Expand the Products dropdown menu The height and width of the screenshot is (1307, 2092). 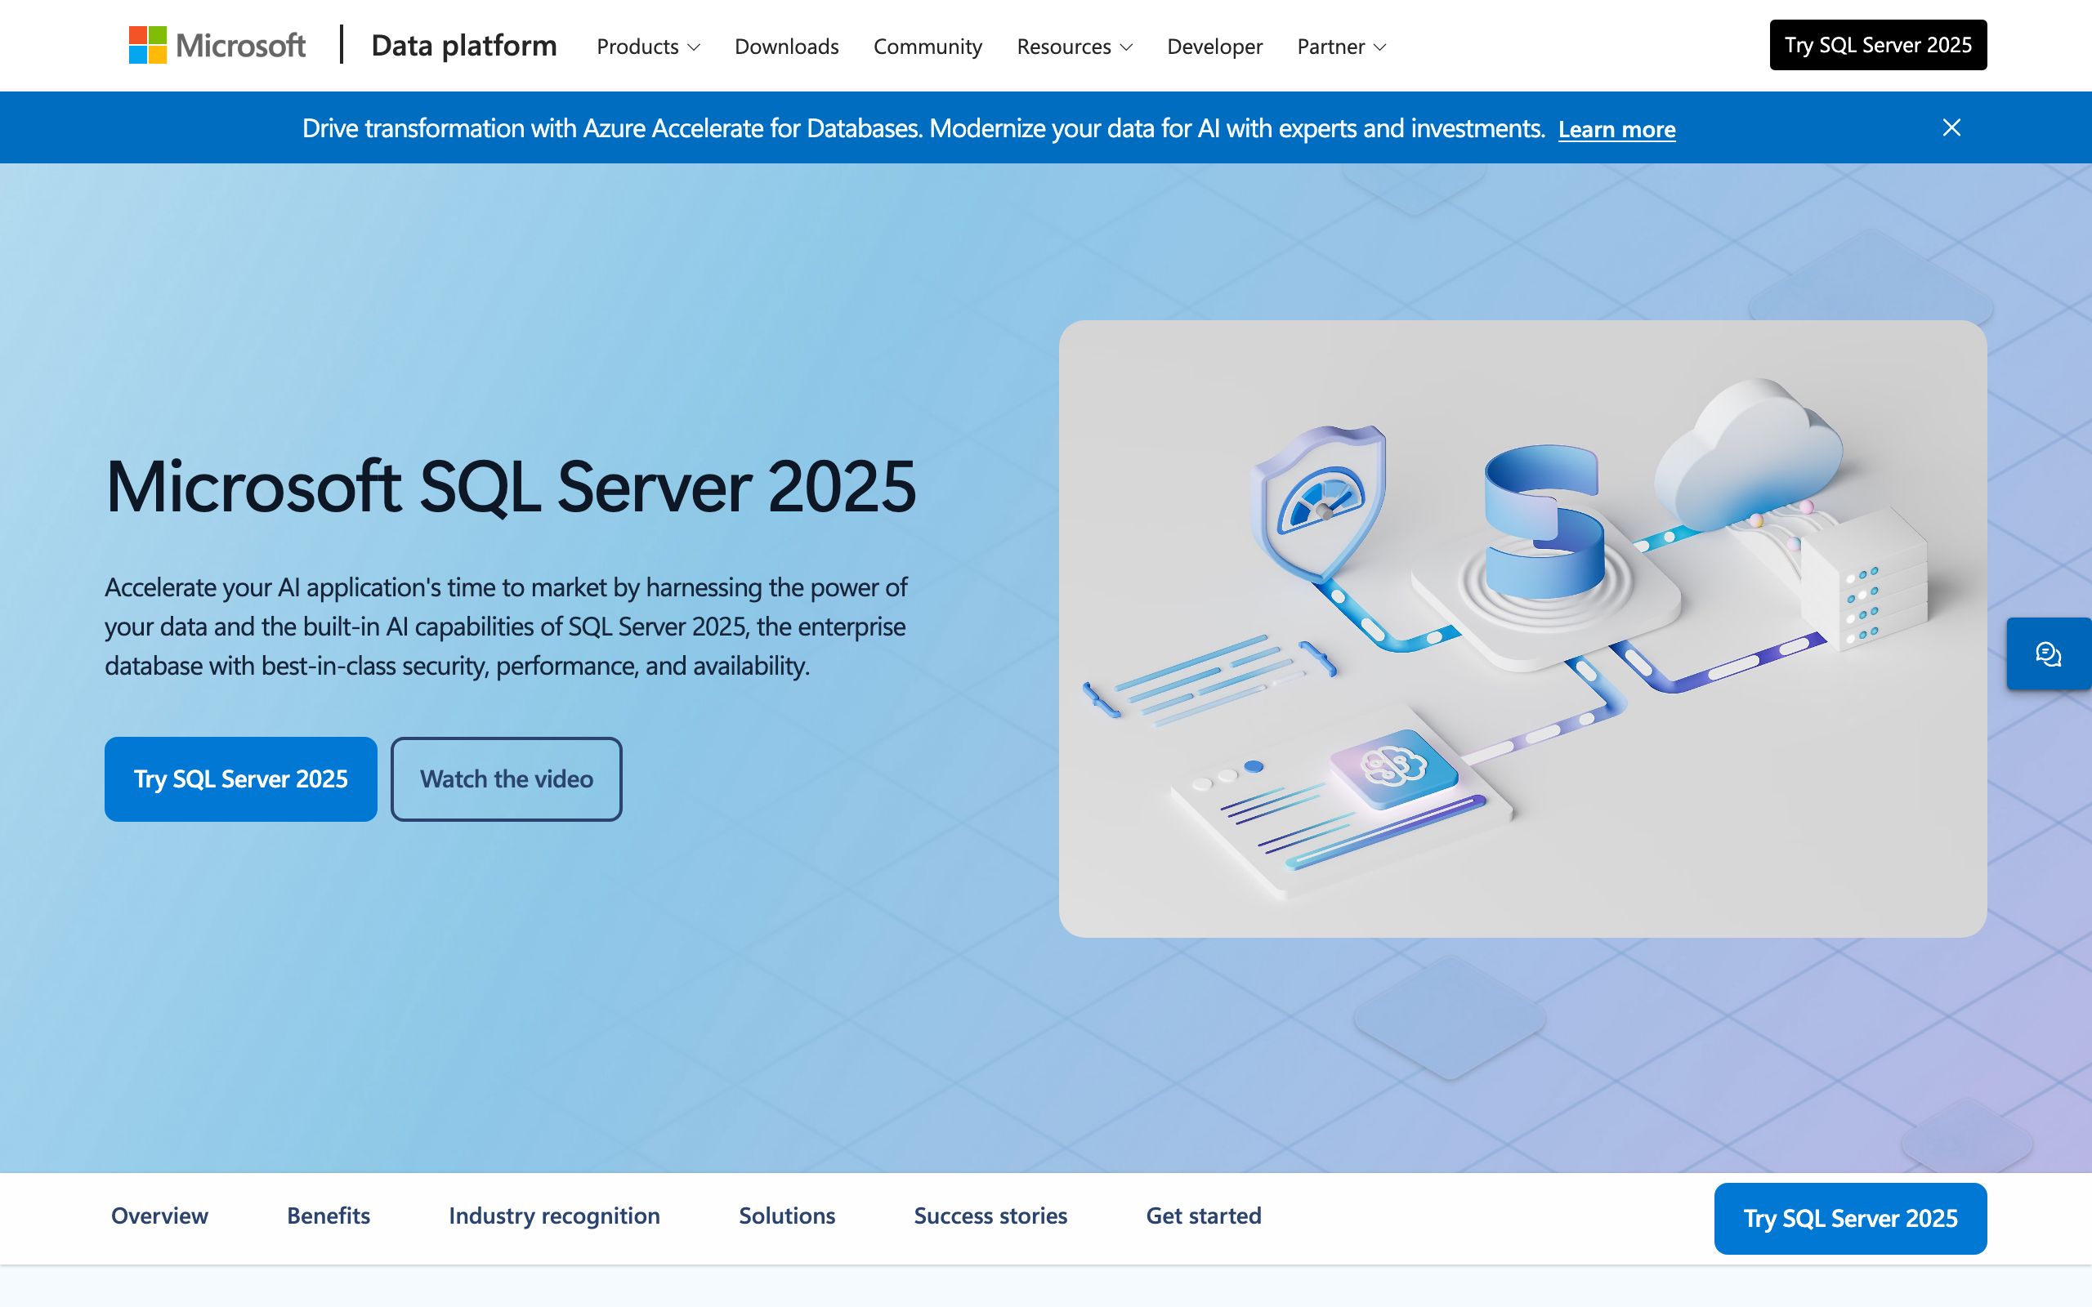[x=647, y=46]
